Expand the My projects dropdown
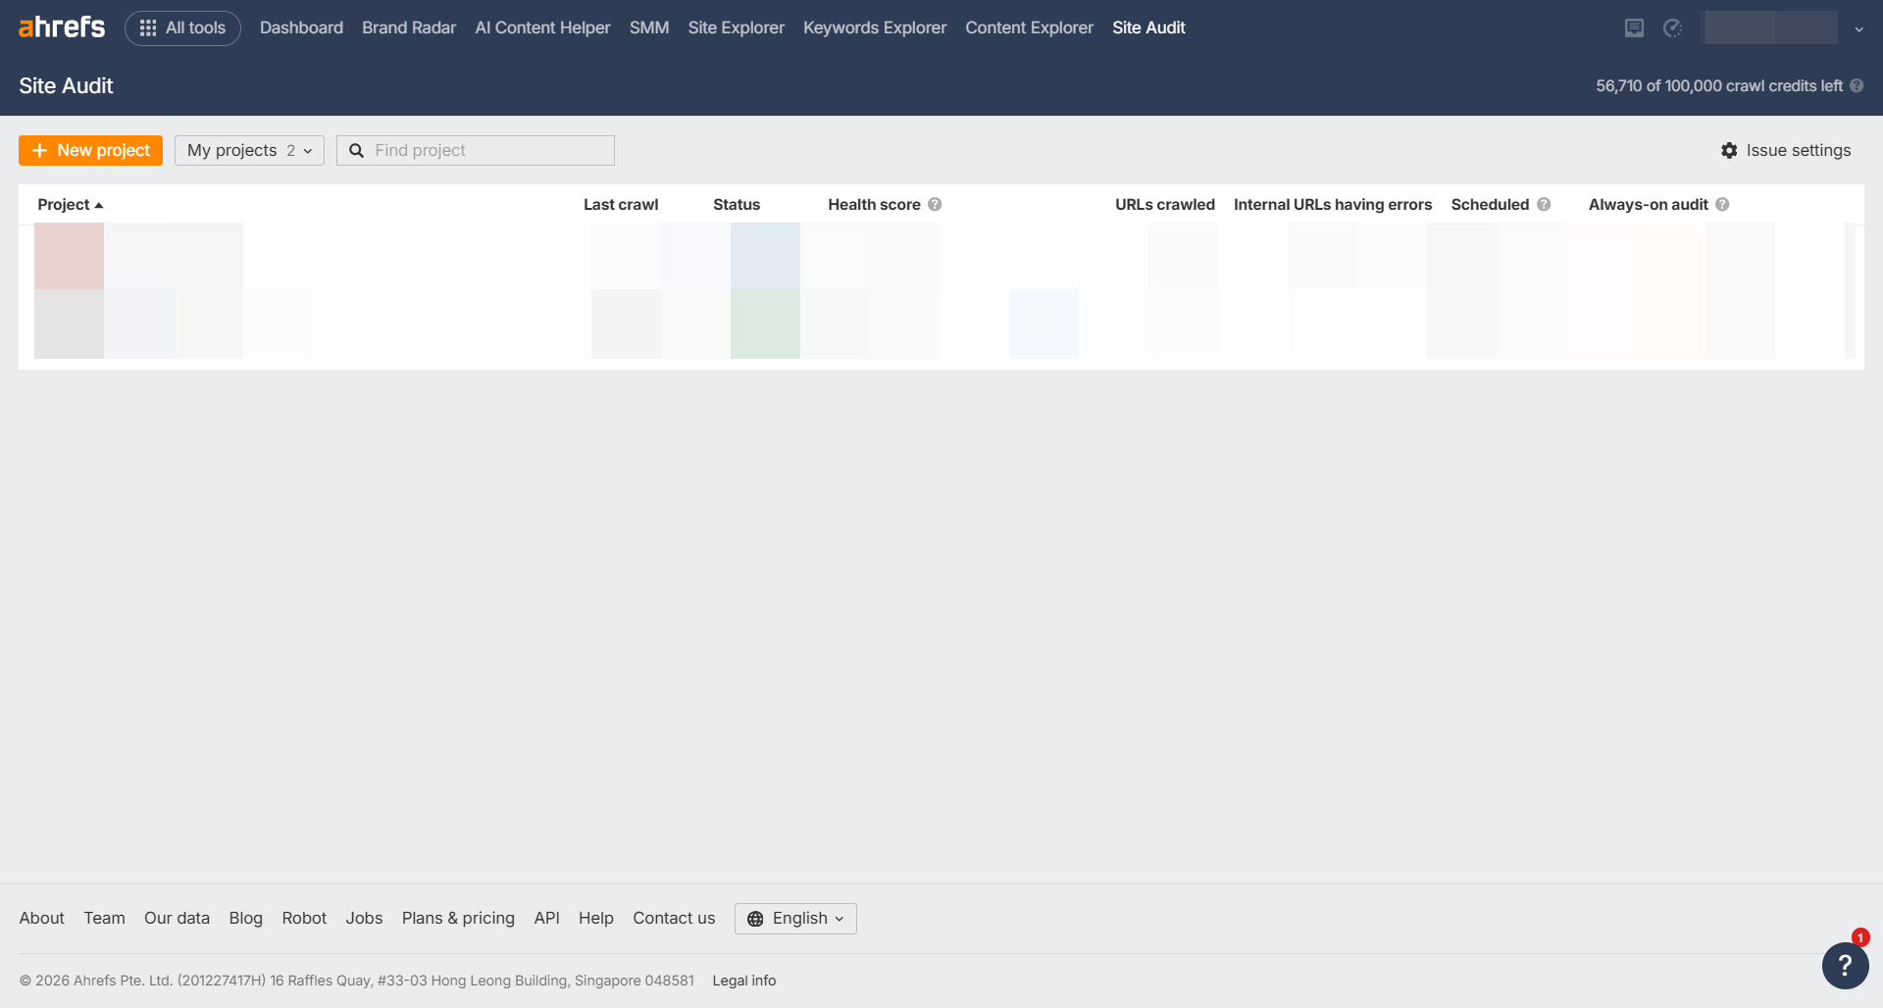The image size is (1883, 1008). click(x=249, y=150)
